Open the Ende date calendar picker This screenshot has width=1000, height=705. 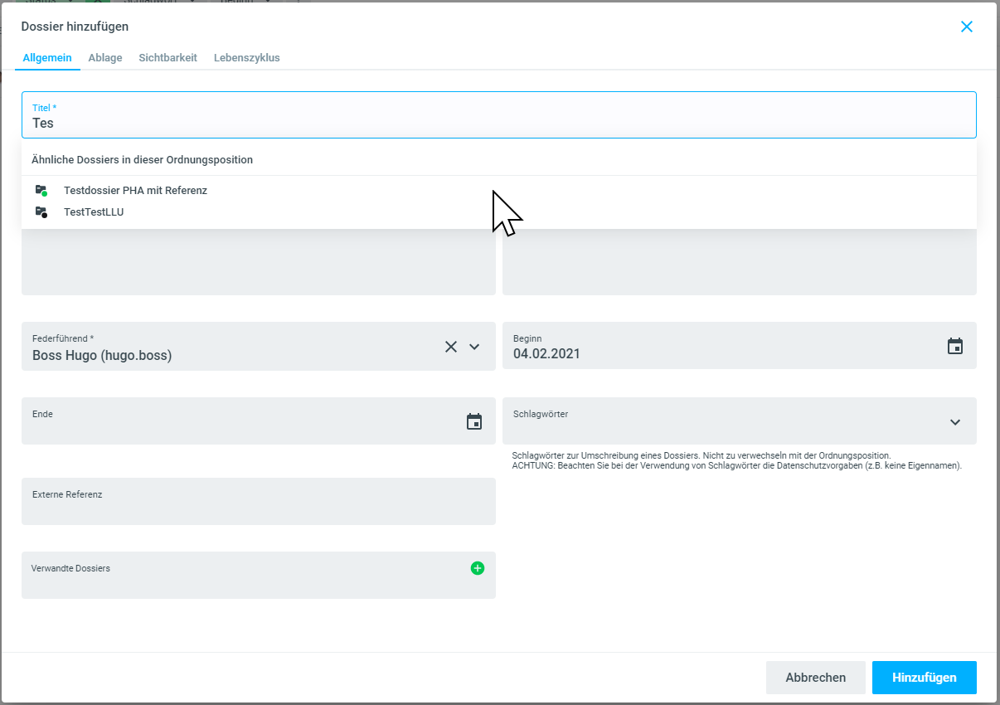click(473, 421)
